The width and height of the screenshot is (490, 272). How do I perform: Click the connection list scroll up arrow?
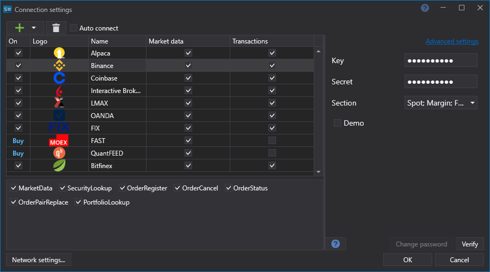318,51
